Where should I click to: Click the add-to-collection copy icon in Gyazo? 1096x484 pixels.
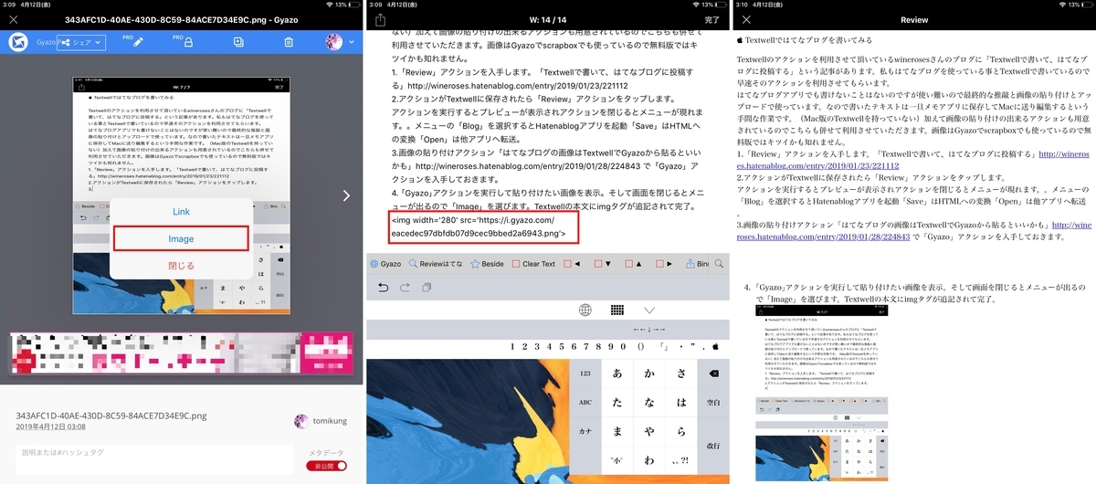coord(239,42)
